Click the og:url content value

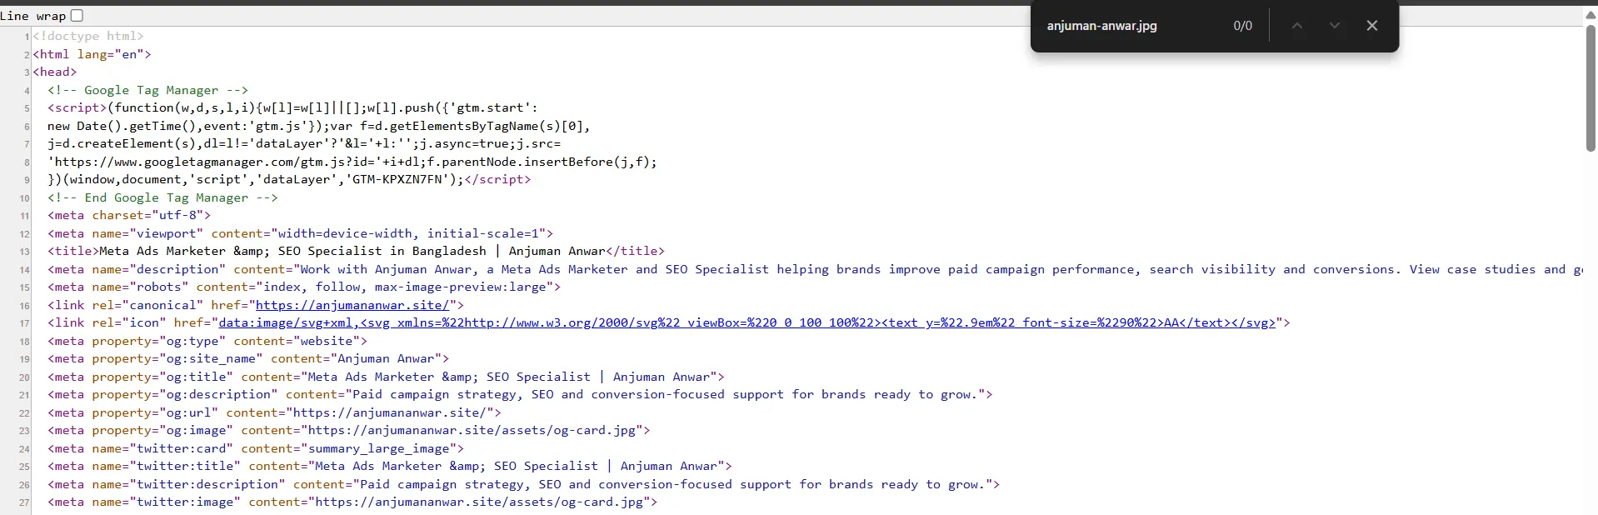click(x=390, y=412)
